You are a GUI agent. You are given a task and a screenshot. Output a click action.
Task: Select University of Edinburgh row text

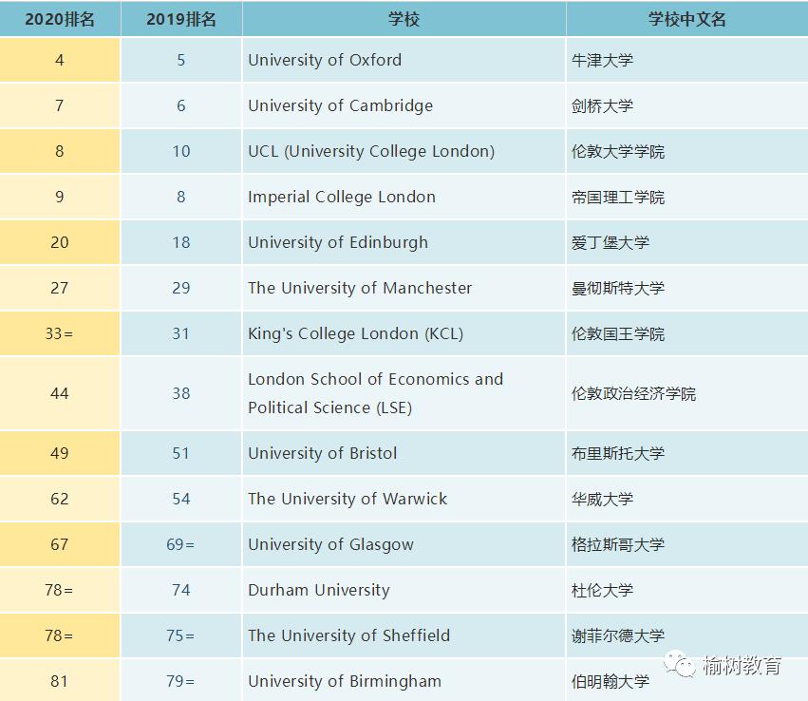(338, 242)
